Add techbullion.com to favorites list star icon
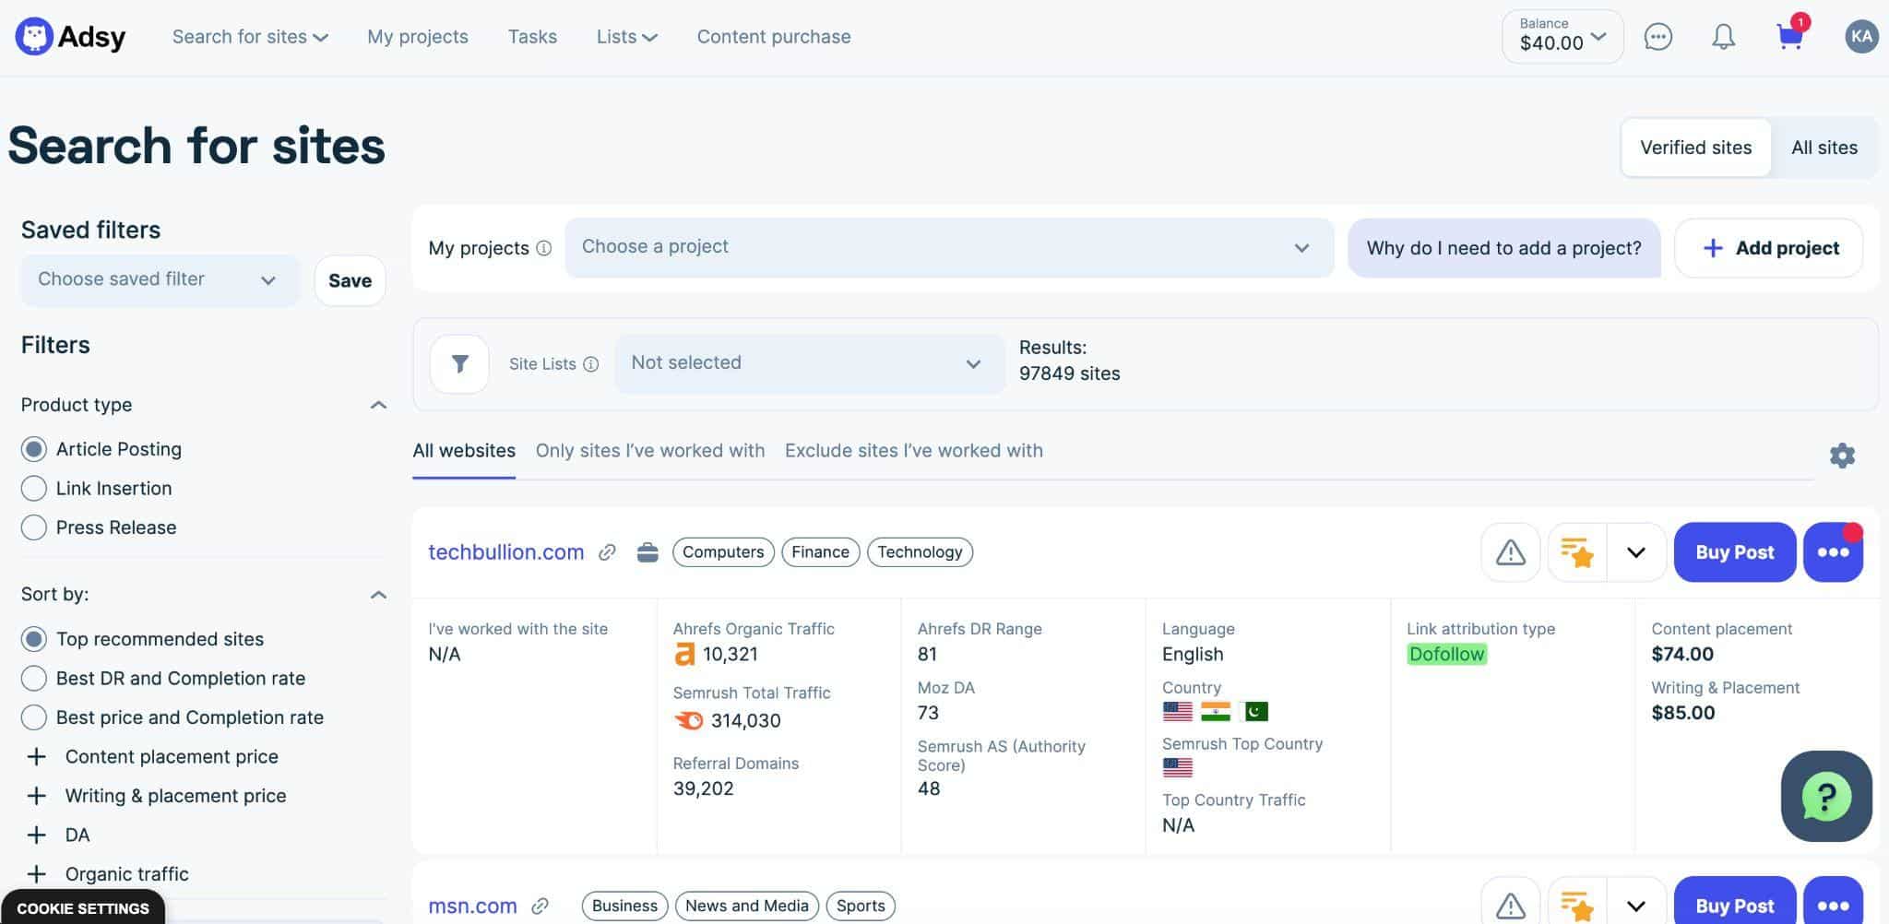1889x924 pixels. [x=1577, y=552]
